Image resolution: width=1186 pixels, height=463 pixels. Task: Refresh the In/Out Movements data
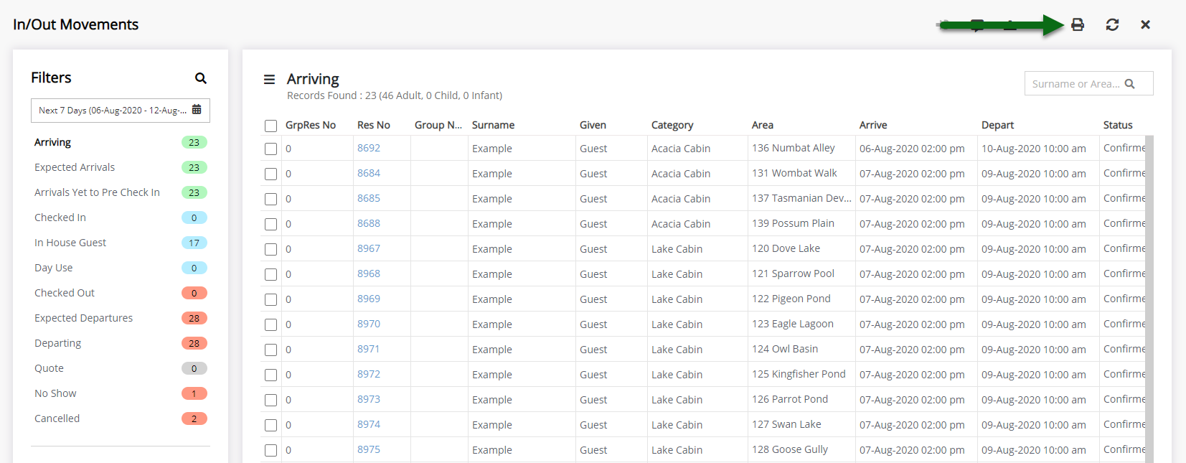1112,24
